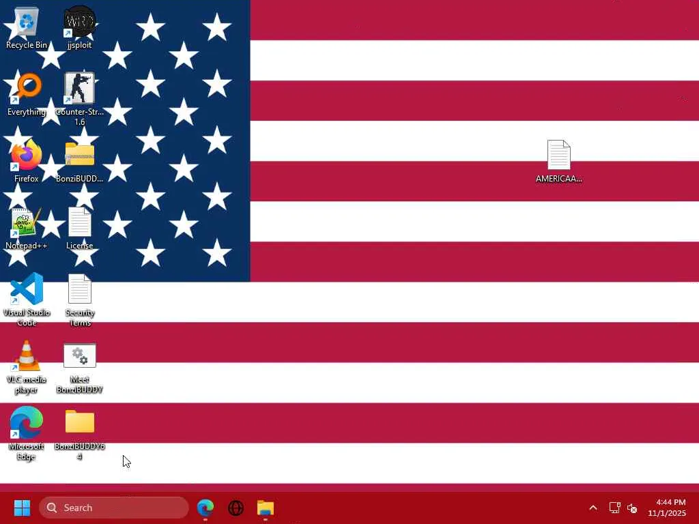699x524 pixels.
Task: Select the Notepad++ desktop shortcut
Action: click(x=27, y=228)
